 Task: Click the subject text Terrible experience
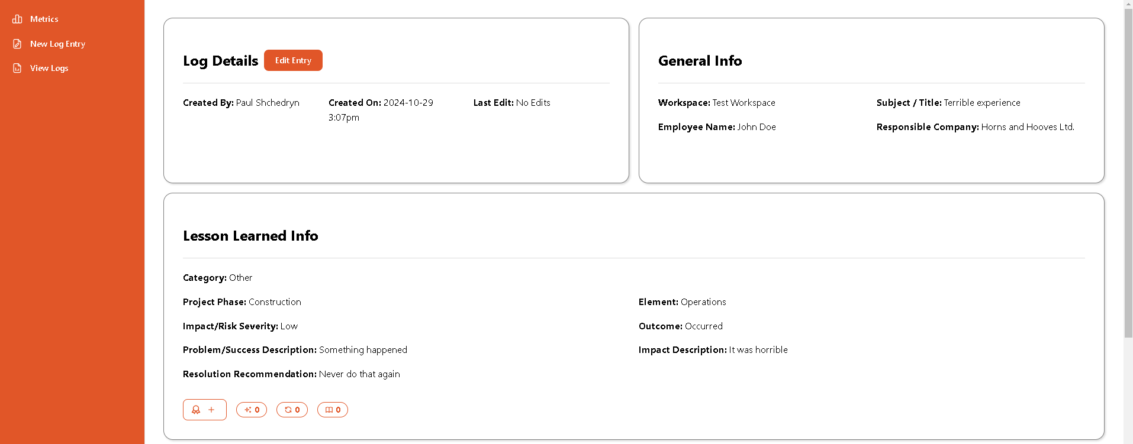coord(982,103)
